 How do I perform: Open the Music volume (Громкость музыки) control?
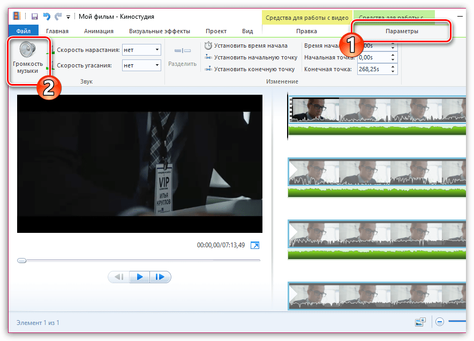pos(28,58)
